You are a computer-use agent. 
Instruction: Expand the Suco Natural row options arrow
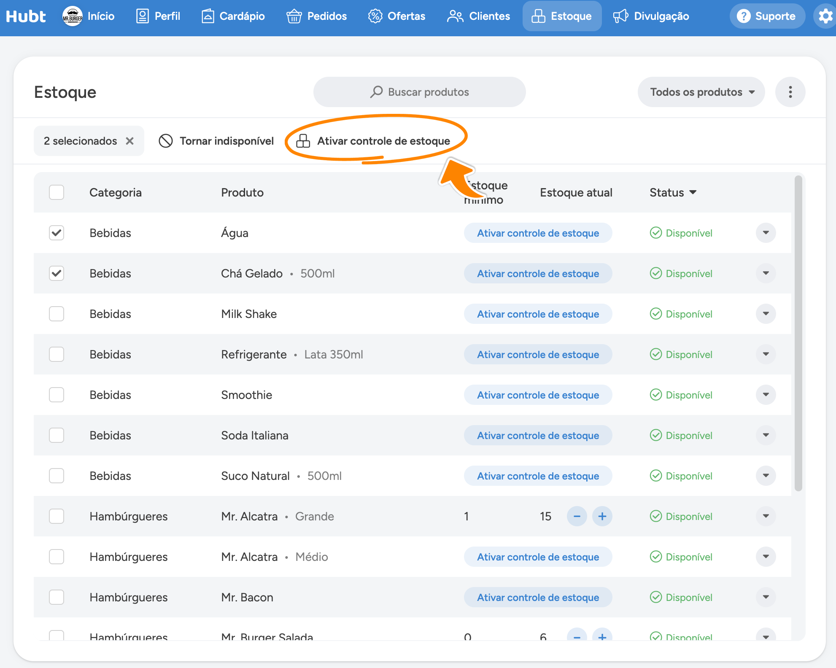coord(766,476)
